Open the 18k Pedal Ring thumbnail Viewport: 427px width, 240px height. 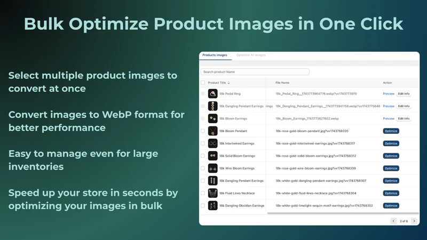point(212,94)
